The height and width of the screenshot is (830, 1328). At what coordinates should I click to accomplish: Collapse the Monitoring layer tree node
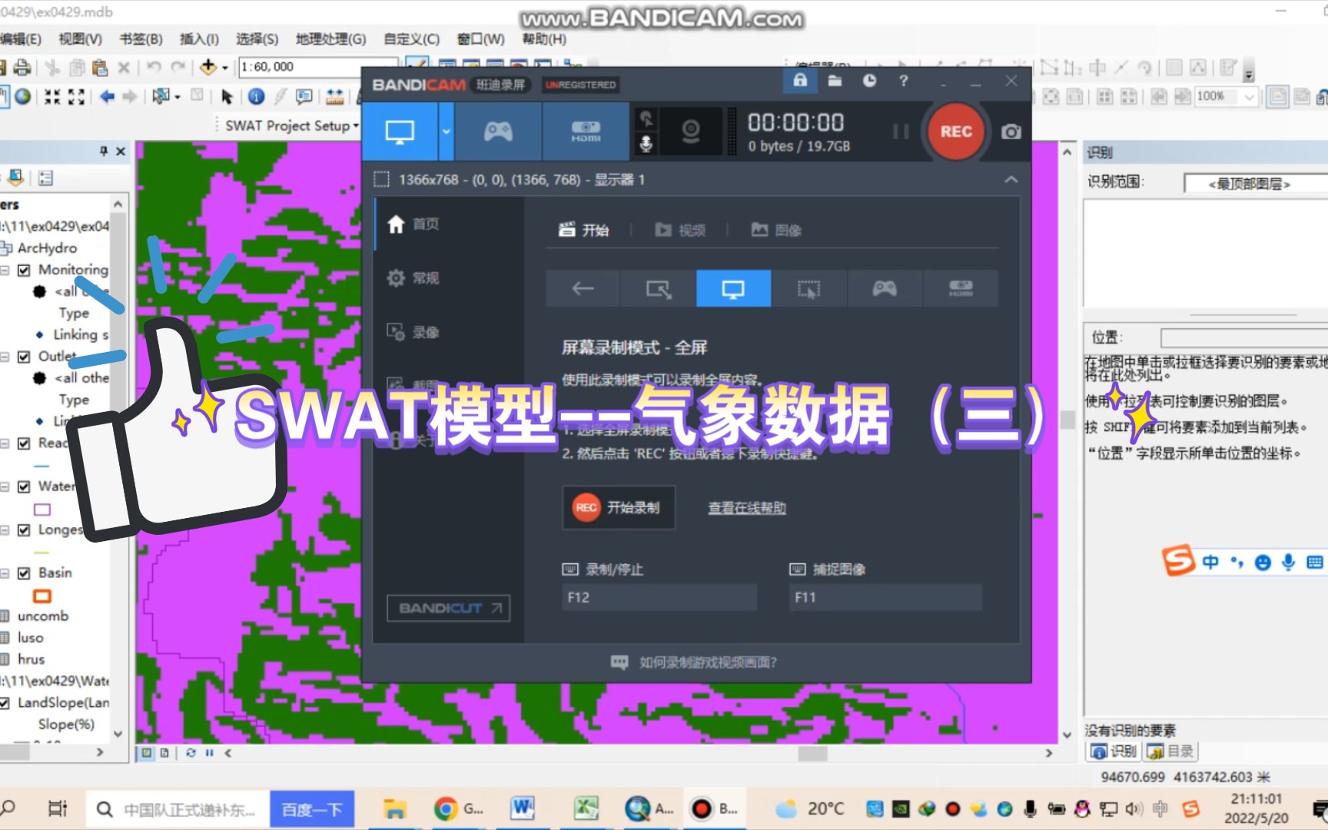(5, 271)
